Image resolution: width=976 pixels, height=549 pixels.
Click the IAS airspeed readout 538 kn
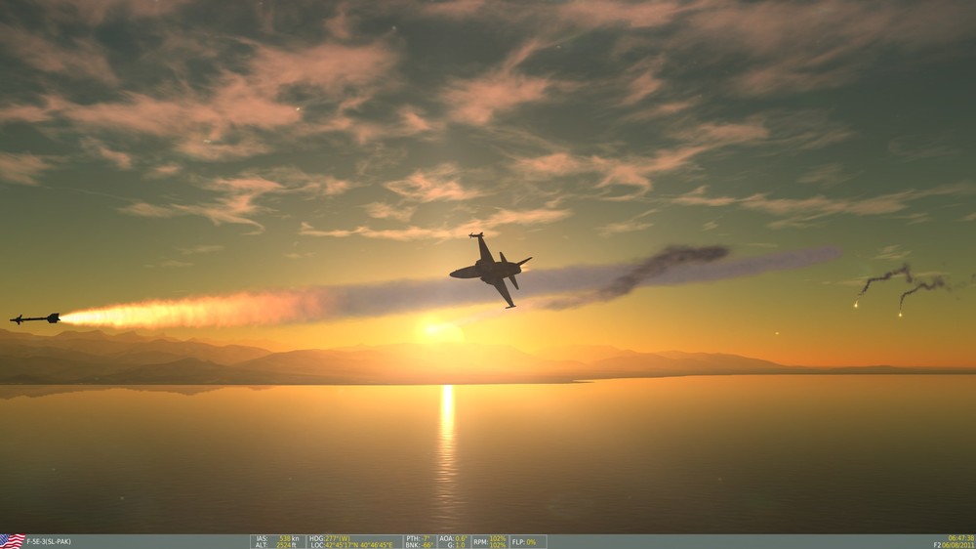(277, 538)
